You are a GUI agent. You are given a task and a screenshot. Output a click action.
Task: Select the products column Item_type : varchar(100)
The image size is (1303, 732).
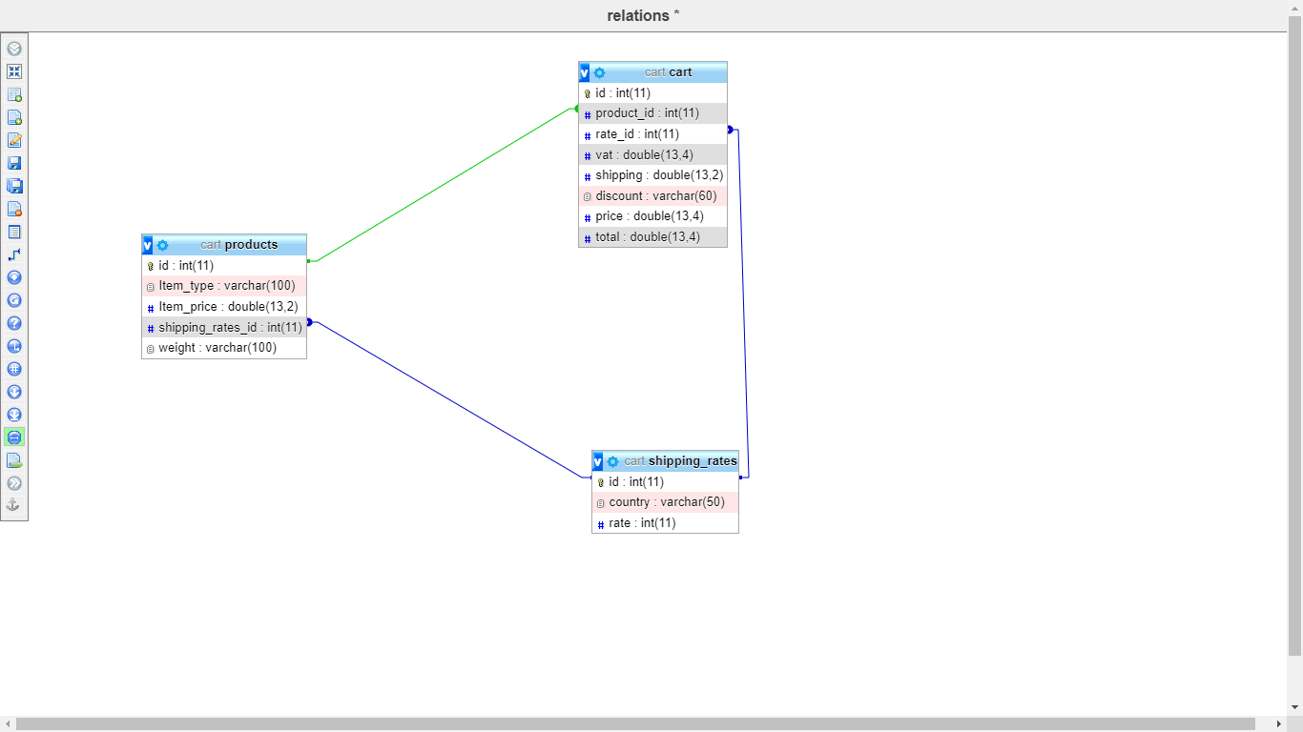click(x=224, y=286)
